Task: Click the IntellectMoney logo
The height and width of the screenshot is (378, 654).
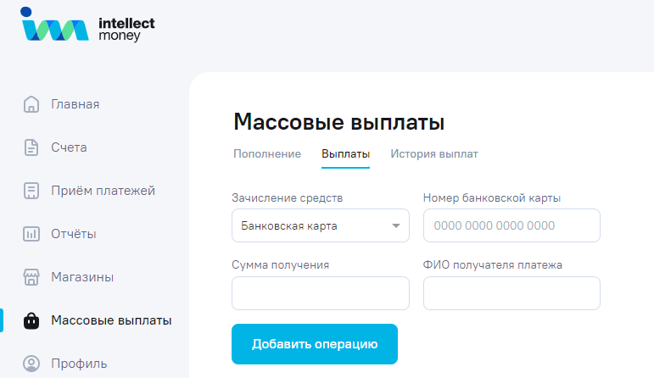Action: pos(87,25)
